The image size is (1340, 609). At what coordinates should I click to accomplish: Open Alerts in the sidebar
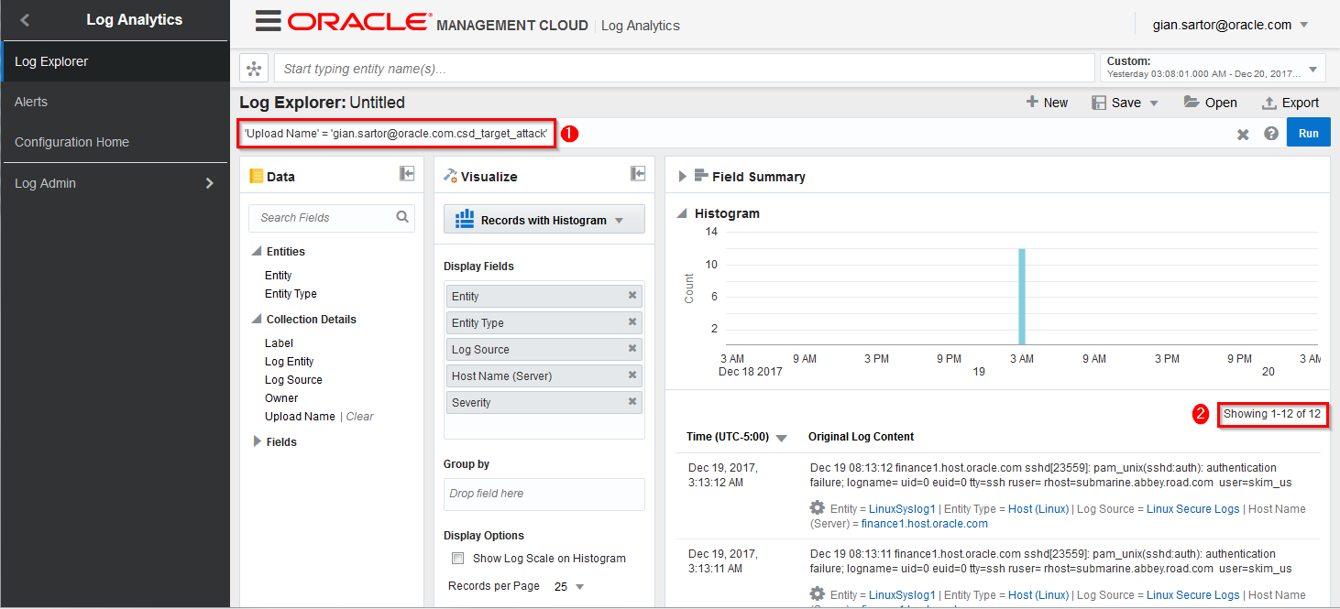[115, 102]
